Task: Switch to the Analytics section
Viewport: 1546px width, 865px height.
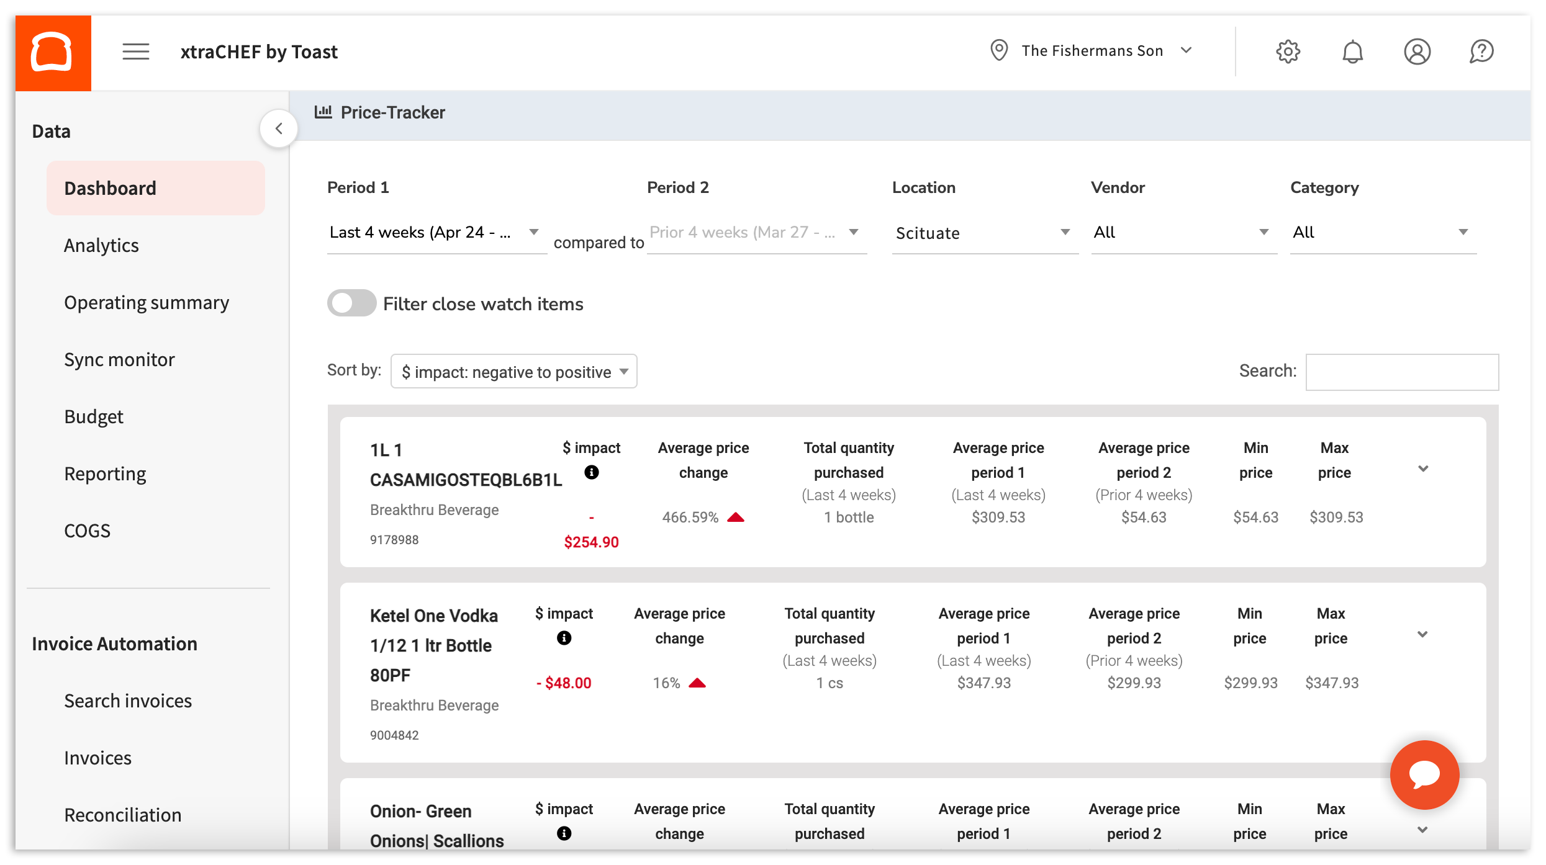Action: (x=101, y=245)
